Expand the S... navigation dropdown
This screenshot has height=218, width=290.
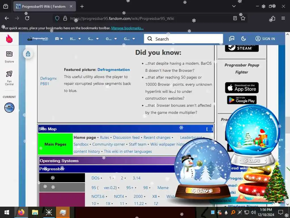point(93,39)
